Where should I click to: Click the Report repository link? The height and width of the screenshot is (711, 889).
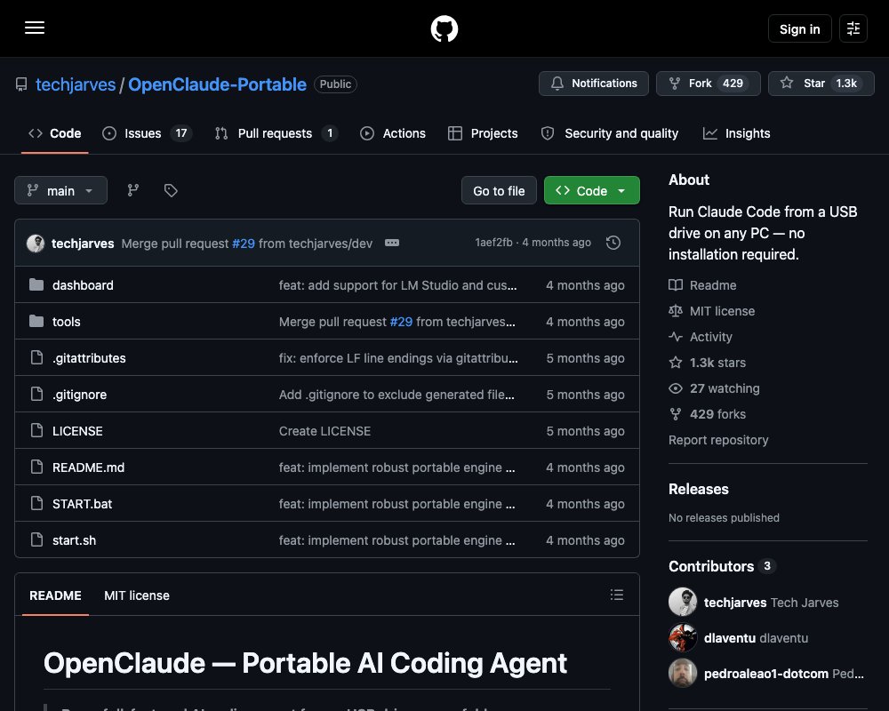(x=718, y=440)
